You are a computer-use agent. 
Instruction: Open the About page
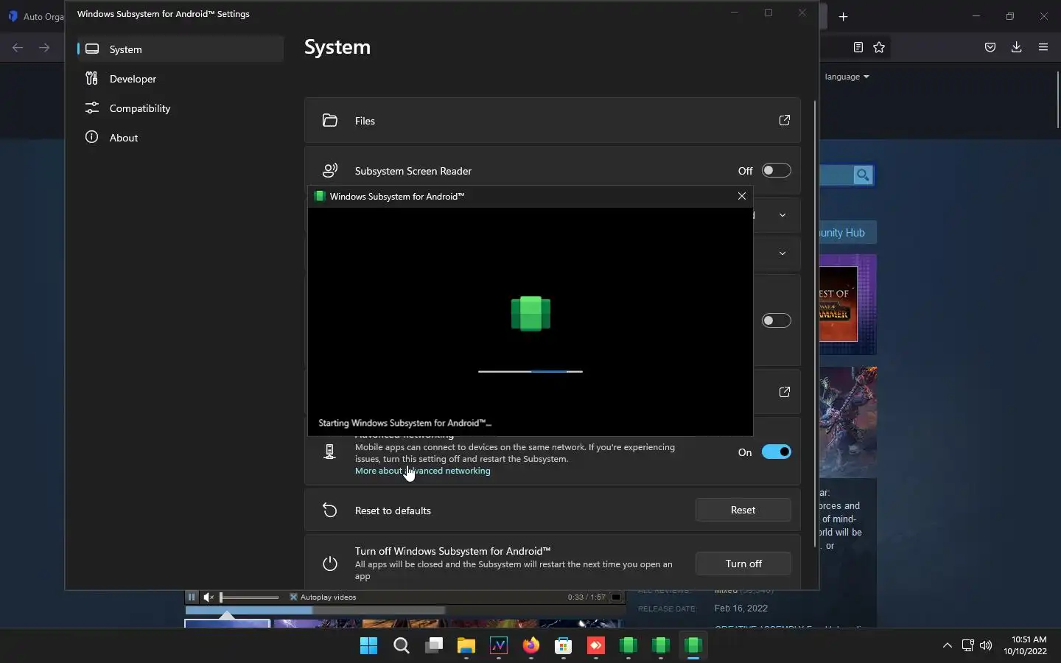pyautogui.click(x=181, y=138)
